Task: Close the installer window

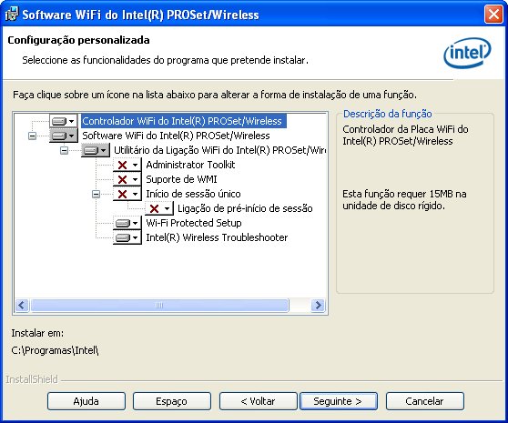Action: [x=493, y=15]
